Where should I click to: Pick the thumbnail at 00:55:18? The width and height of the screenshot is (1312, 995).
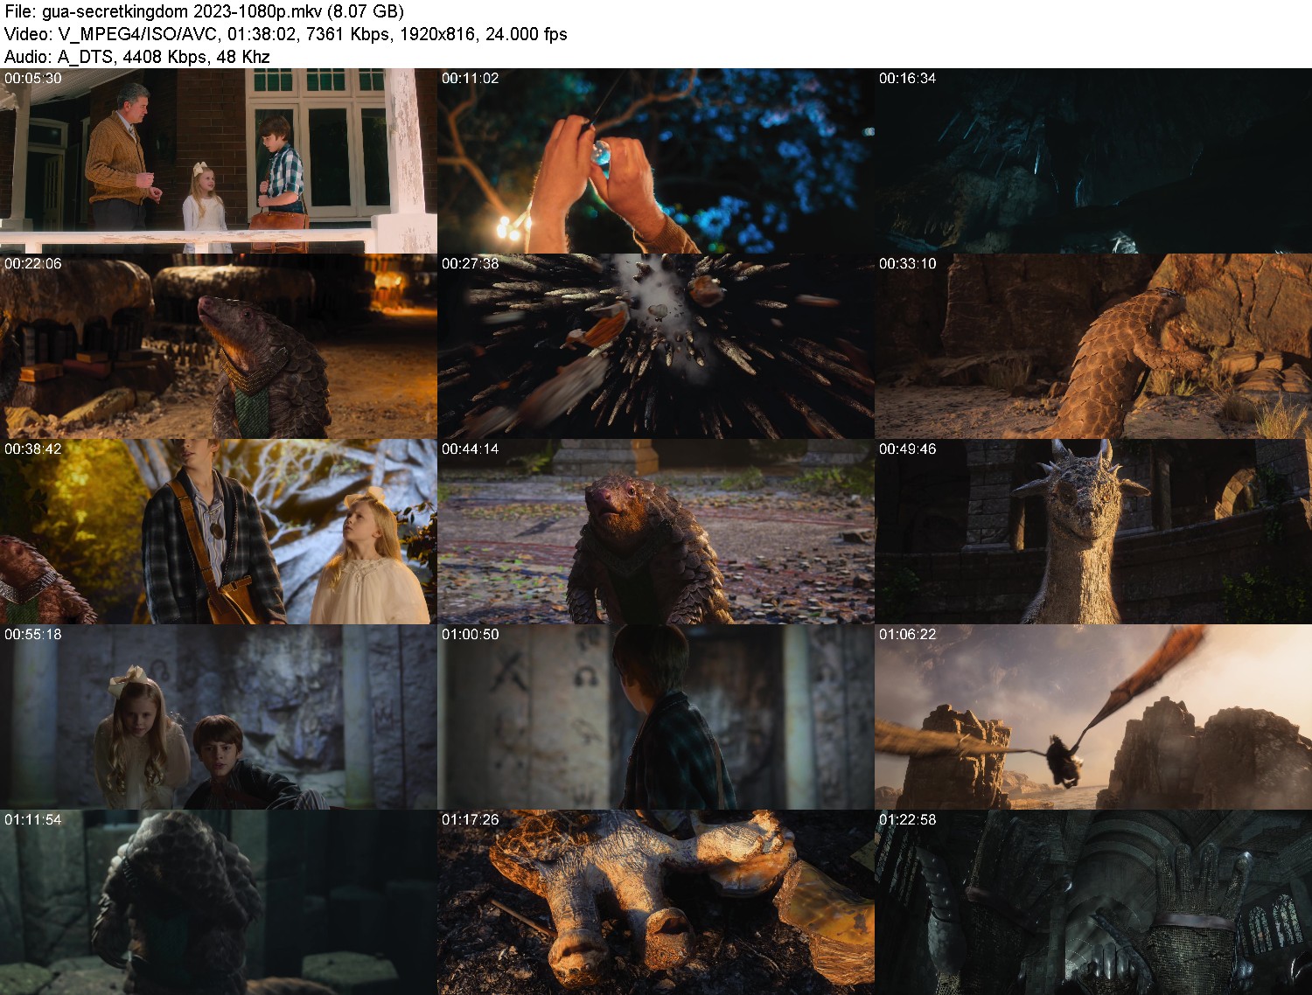pos(219,717)
